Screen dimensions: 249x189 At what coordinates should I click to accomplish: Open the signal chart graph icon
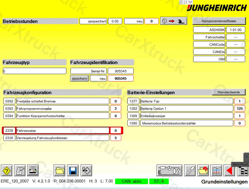(216, 170)
